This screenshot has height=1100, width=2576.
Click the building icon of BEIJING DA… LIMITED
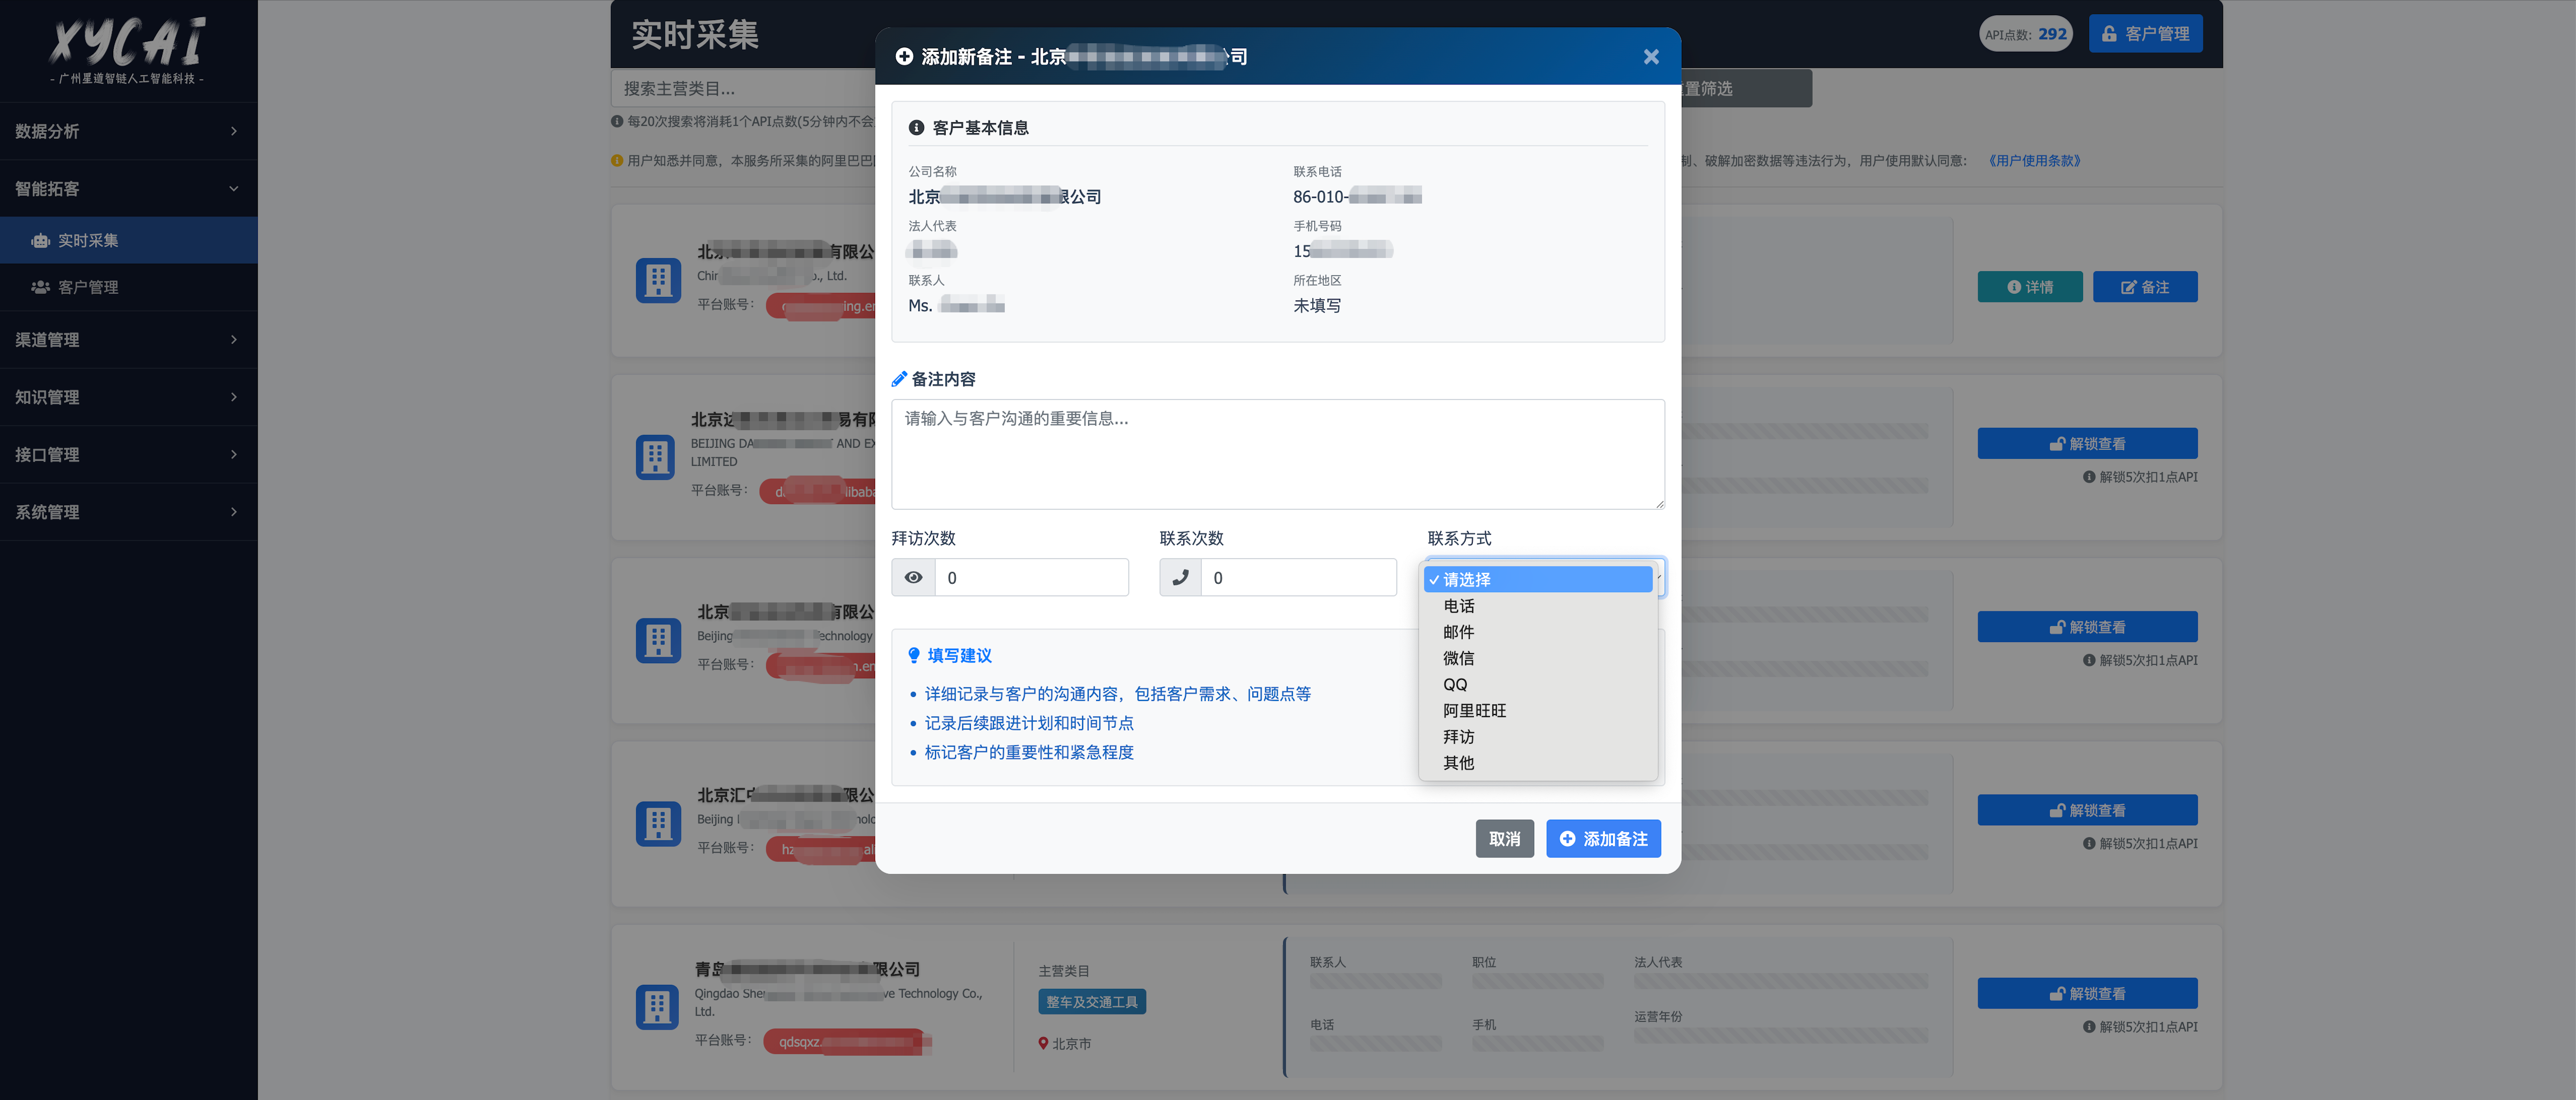click(655, 457)
